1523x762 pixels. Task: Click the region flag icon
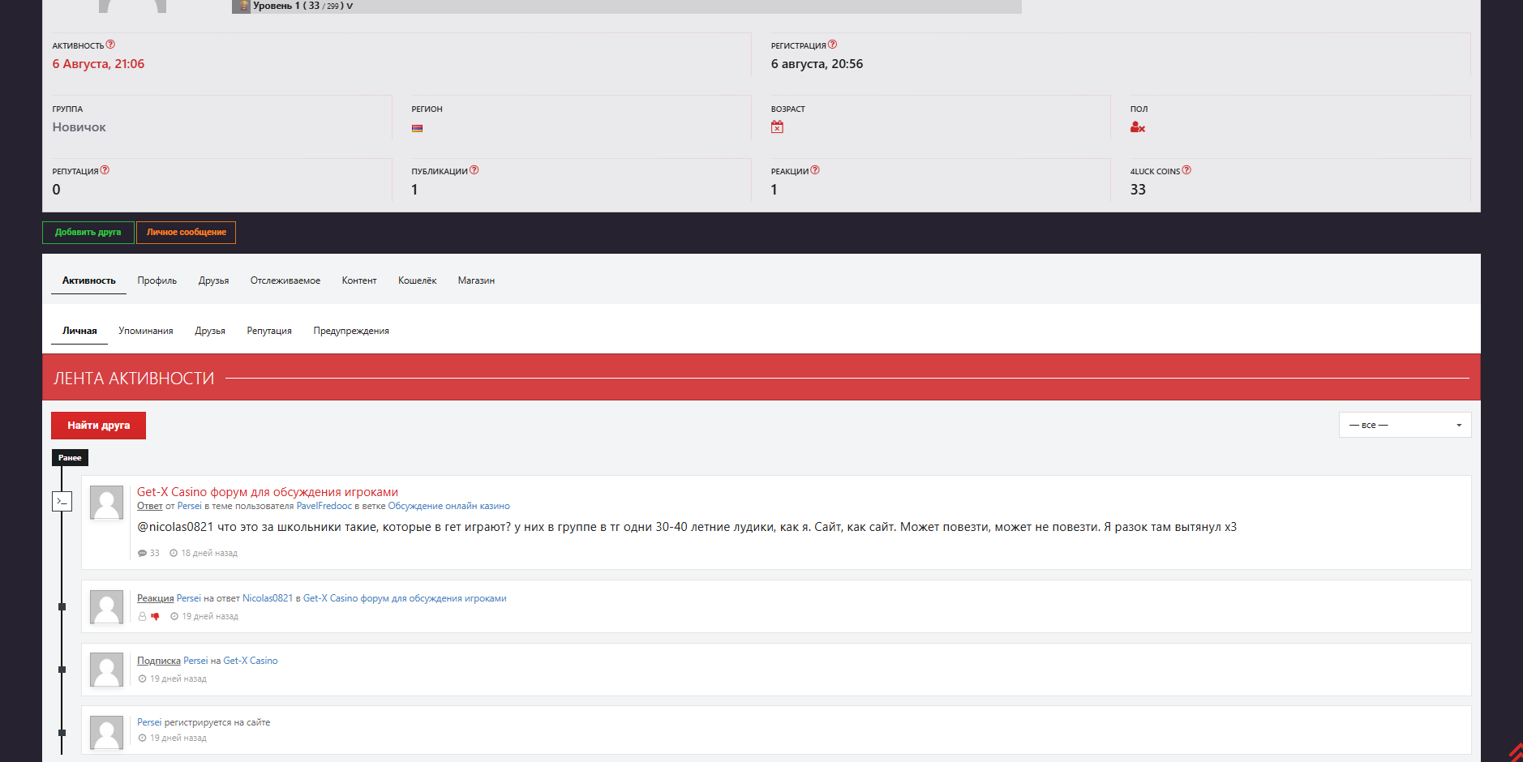tap(417, 128)
